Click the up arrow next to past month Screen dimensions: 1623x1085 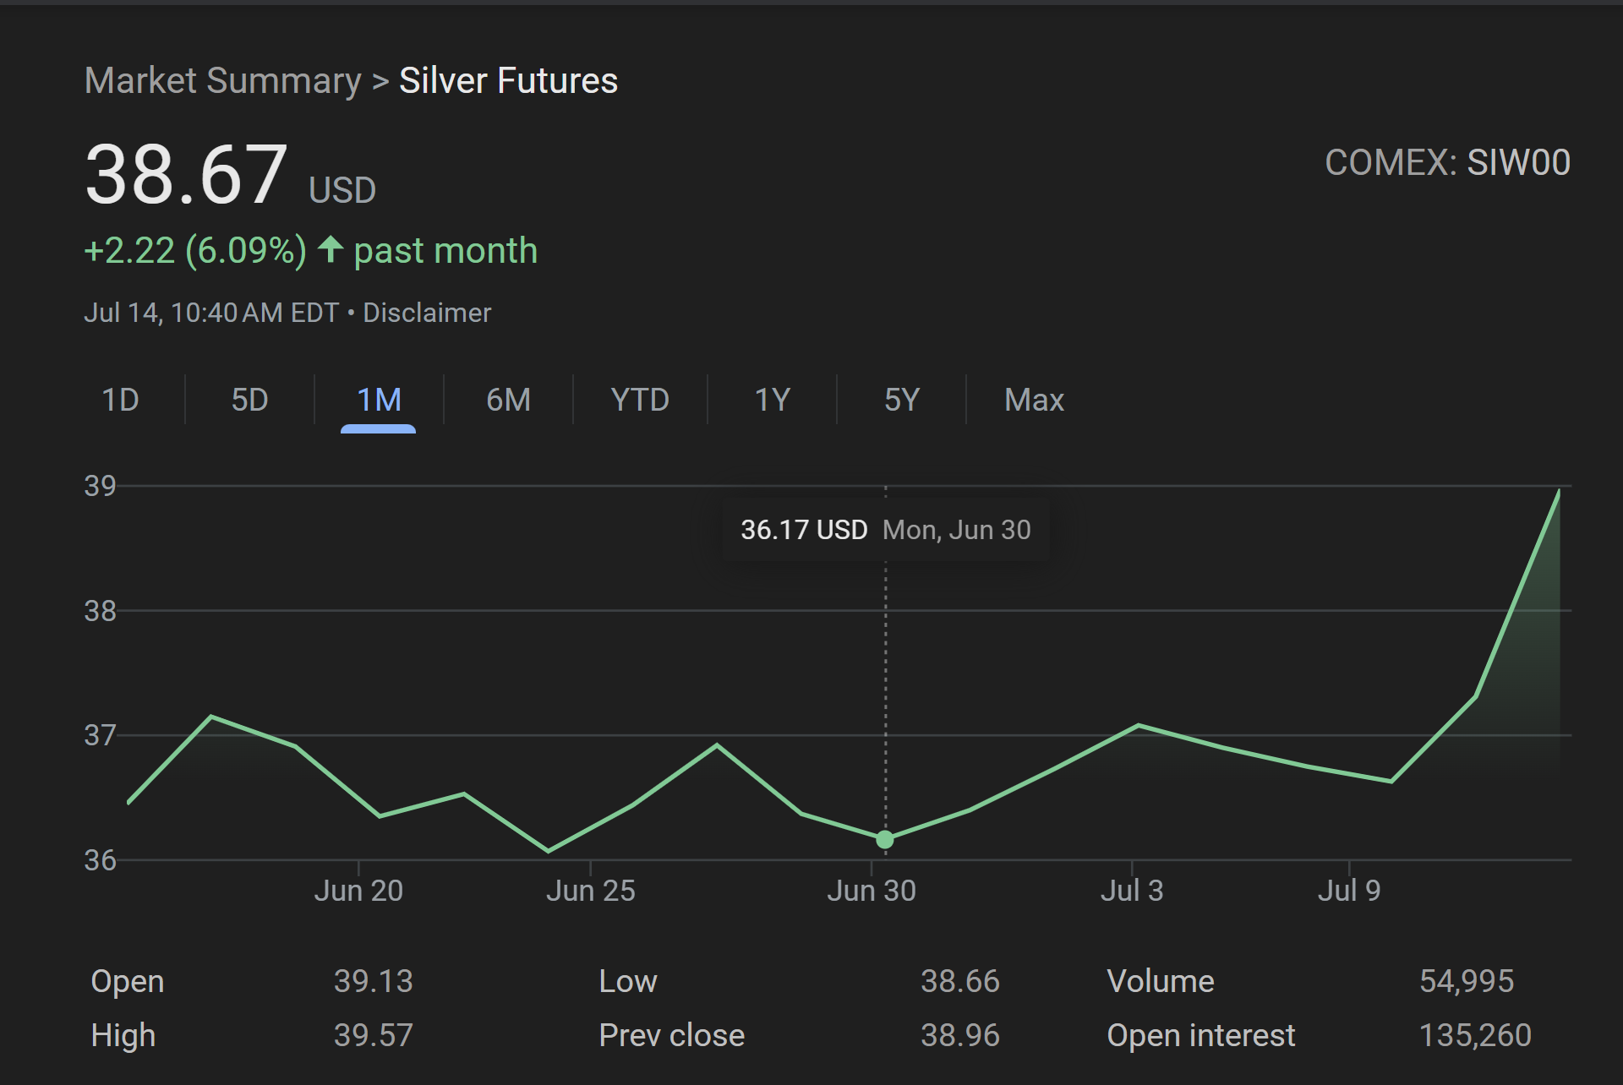tap(331, 249)
